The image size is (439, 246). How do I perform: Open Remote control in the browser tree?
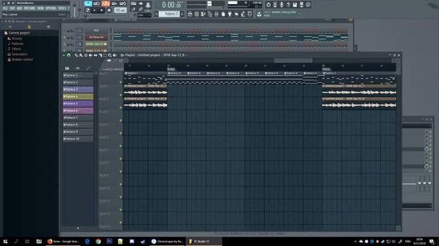[23, 59]
